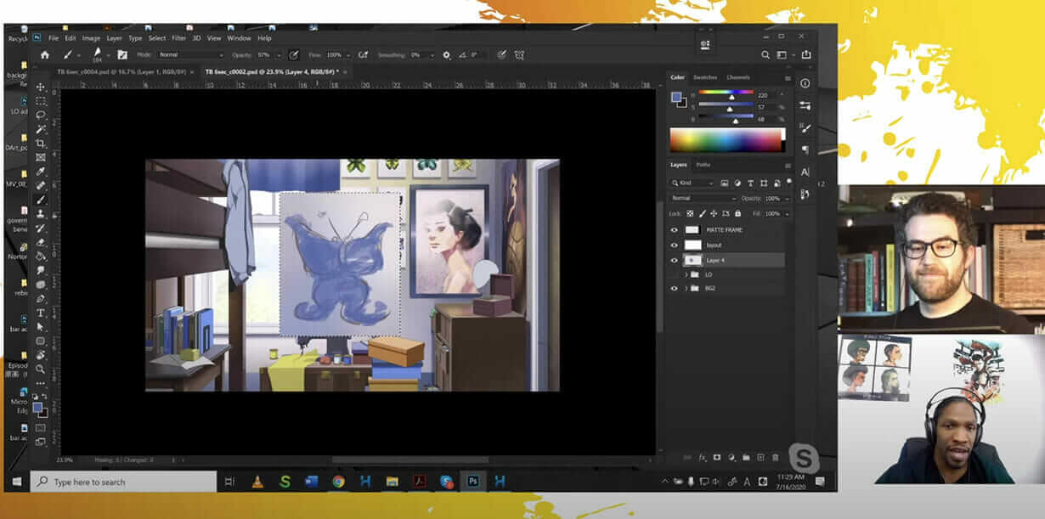Open the Share image icon
This screenshot has width=1045, height=519.
805,54
